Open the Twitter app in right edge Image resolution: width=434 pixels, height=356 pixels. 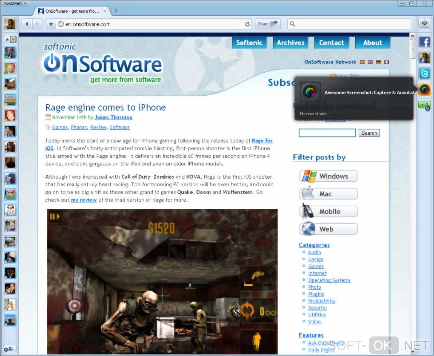[x=424, y=74]
